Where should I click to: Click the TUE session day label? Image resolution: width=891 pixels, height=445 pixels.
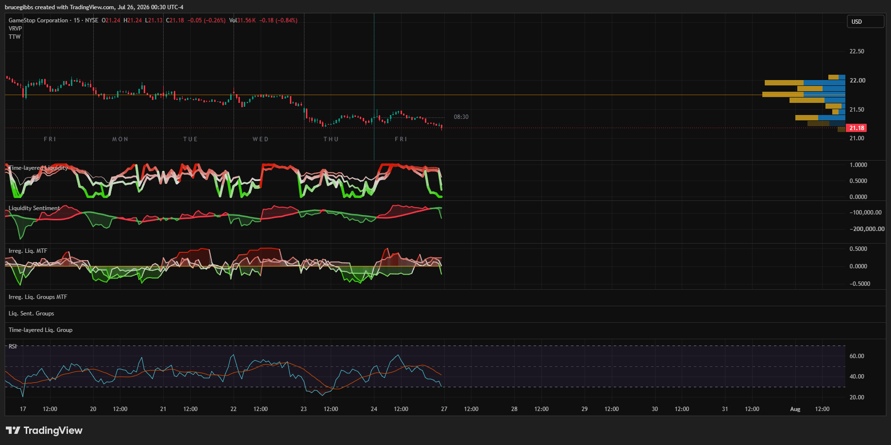point(190,139)
